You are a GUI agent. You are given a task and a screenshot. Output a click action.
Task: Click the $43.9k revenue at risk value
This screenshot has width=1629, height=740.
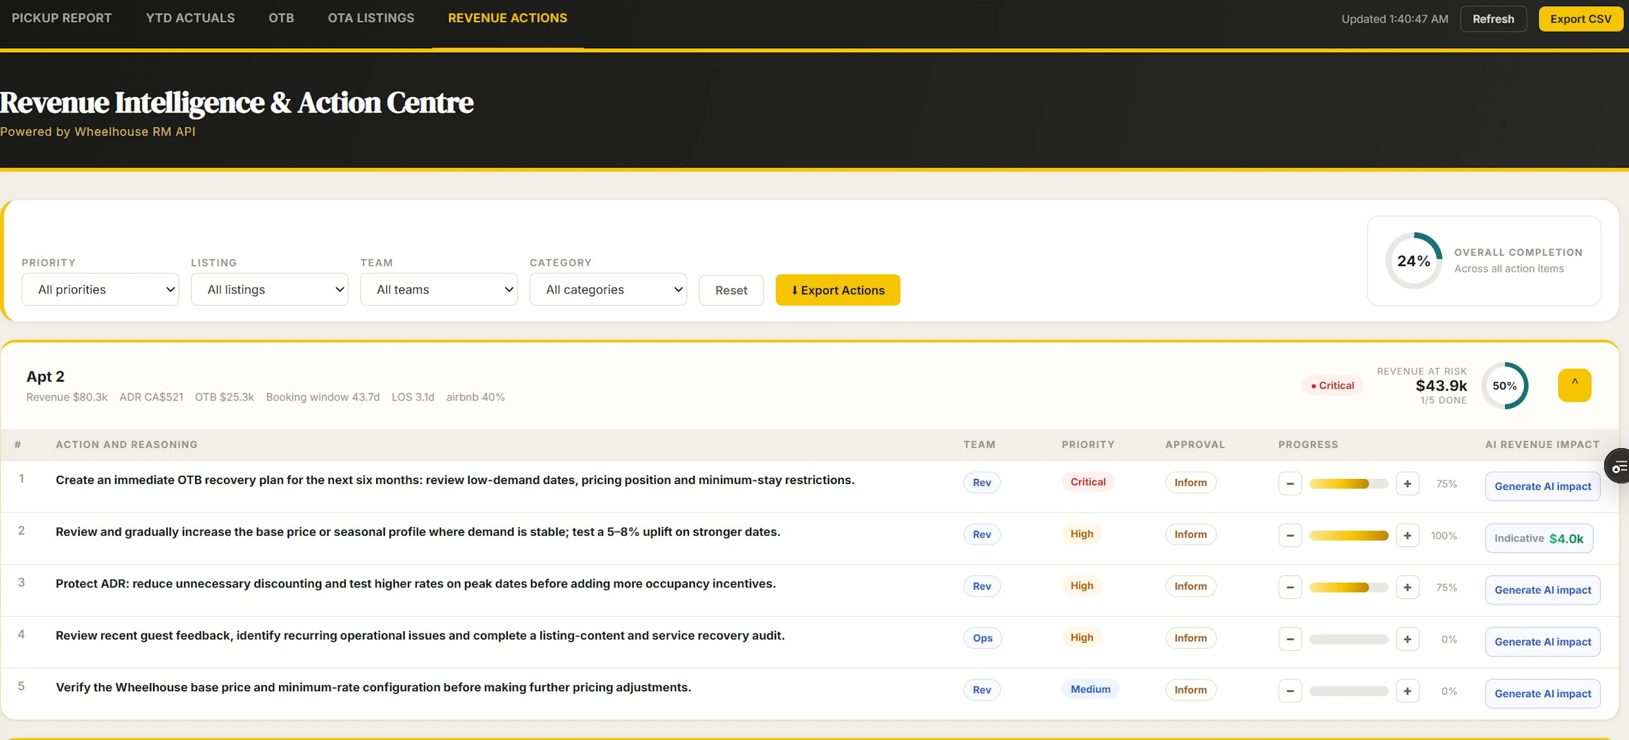1441,385
